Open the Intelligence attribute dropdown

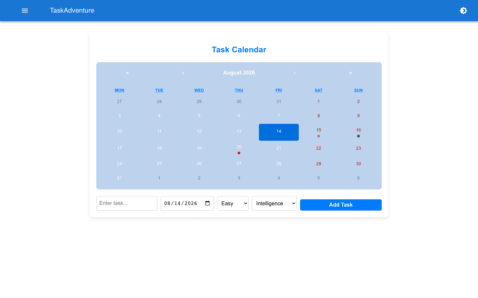click(274, 203)
